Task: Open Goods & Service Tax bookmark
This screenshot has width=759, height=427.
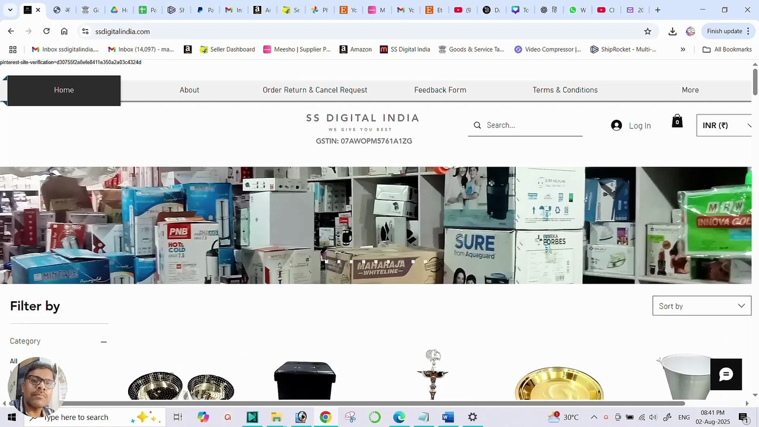Action: 471,49
